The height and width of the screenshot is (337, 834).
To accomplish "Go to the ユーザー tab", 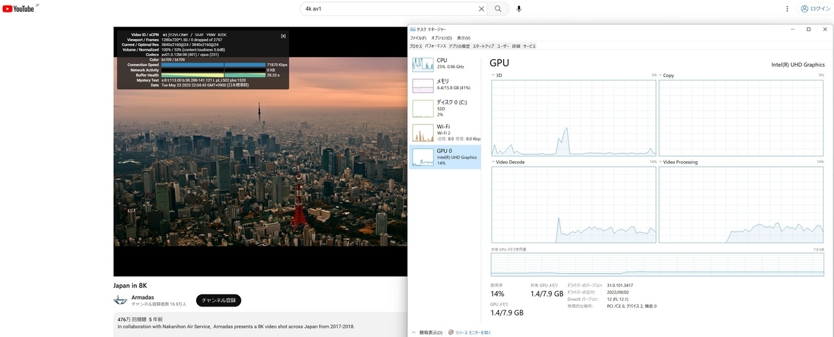I will (x=503, y=46).
